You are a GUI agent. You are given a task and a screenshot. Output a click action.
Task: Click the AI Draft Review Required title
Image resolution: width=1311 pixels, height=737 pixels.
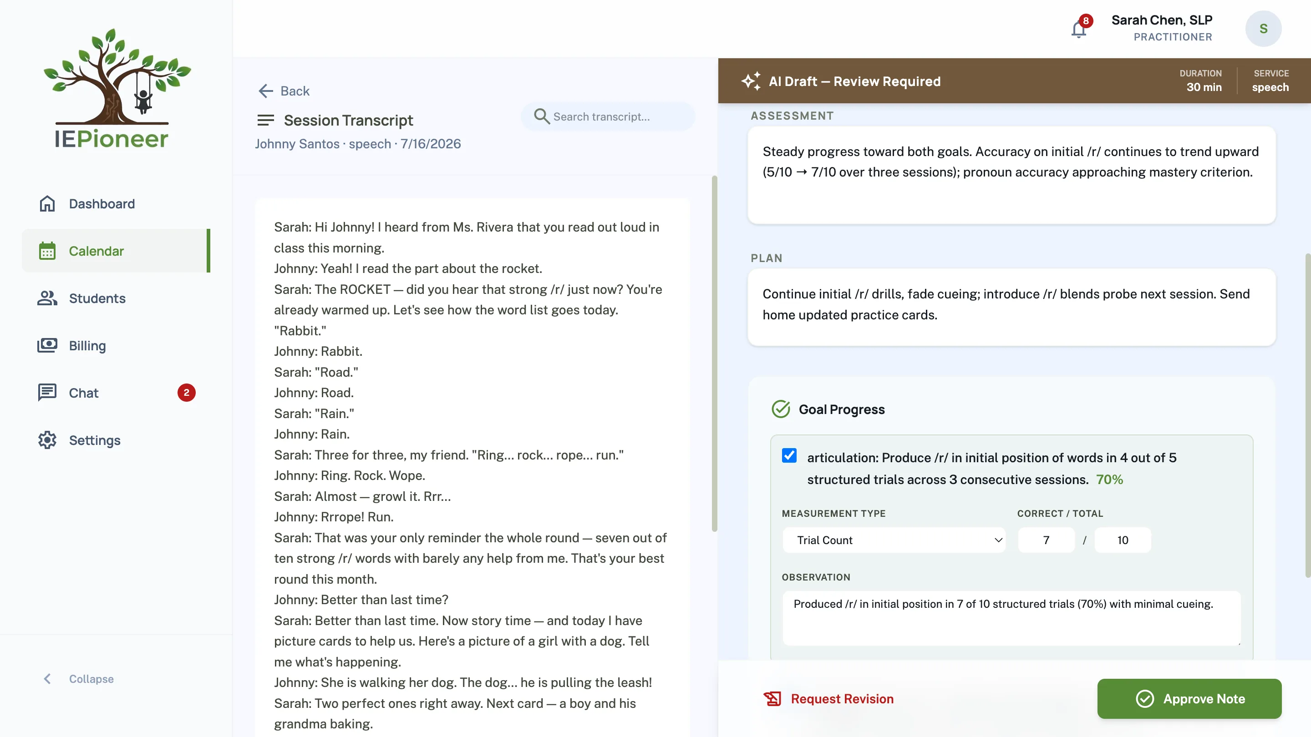[854, 81]
